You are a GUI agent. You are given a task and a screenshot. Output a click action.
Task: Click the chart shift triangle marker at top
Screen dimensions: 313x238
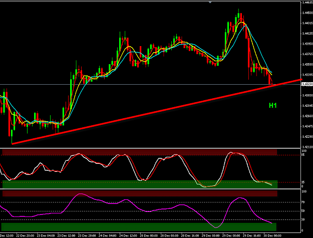click(210, 2)
